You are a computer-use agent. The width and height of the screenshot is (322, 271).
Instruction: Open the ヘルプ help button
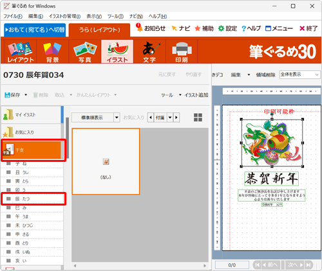(251, 28)
